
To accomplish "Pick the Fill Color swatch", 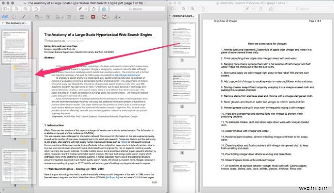I will coord(105,17).
